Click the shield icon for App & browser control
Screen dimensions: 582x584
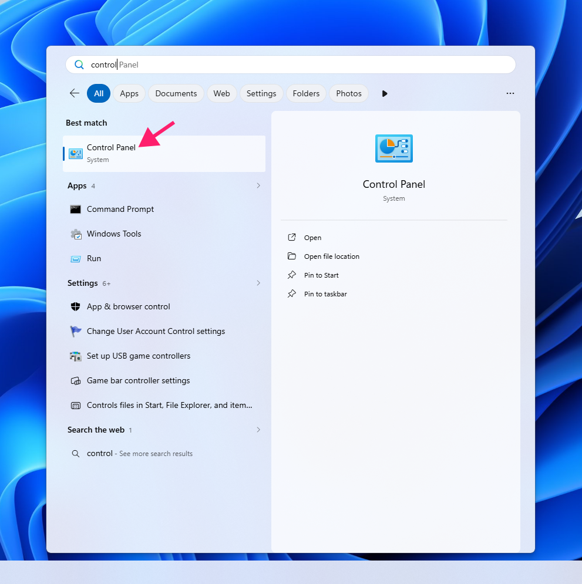coord(76,306)
